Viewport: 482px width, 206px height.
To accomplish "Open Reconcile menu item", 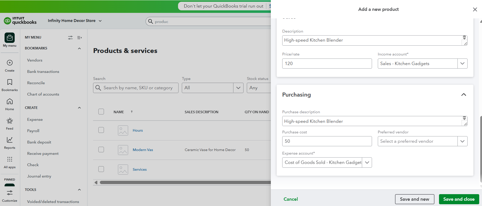I will 36,83.
